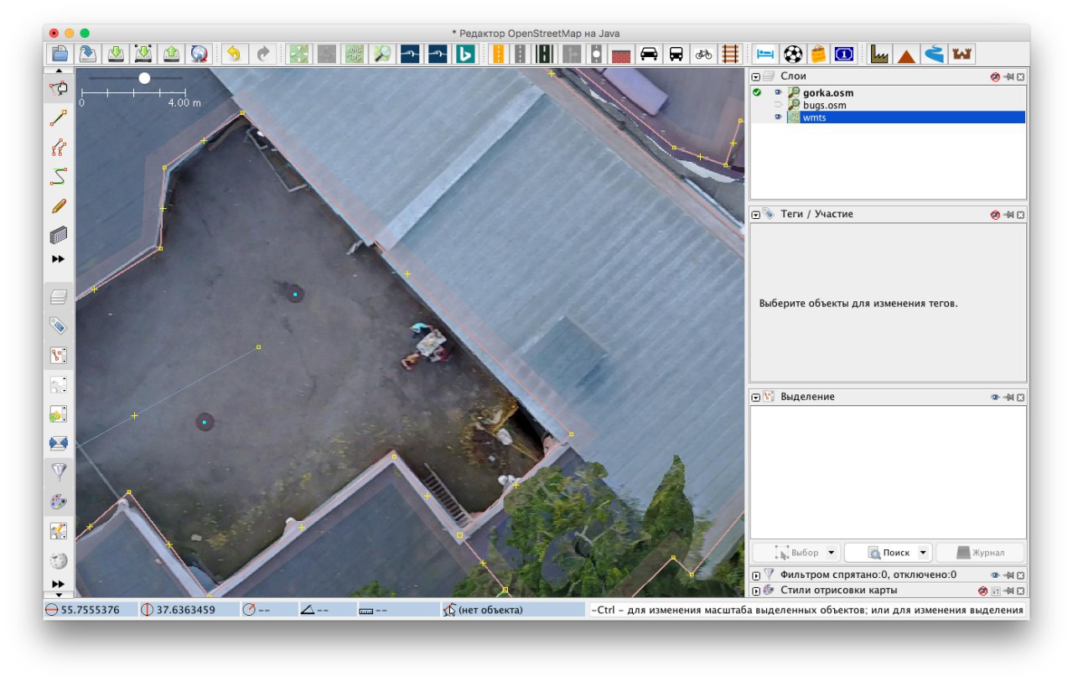Expand the Фильтром спрятано panel
The image size is (1073, 682).
click(x=756, y=575)
